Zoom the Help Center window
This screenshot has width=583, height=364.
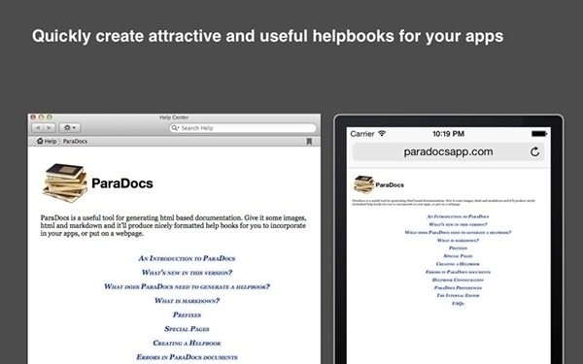coord(50,117)
